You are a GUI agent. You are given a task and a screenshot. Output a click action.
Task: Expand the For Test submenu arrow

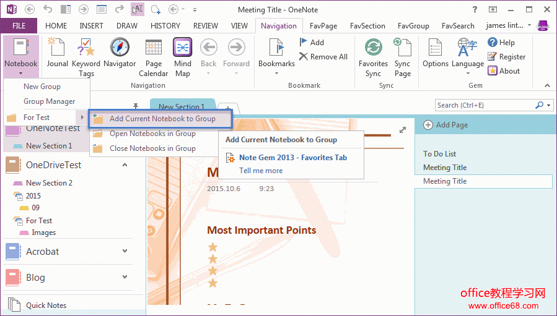(x=82, y=117)
